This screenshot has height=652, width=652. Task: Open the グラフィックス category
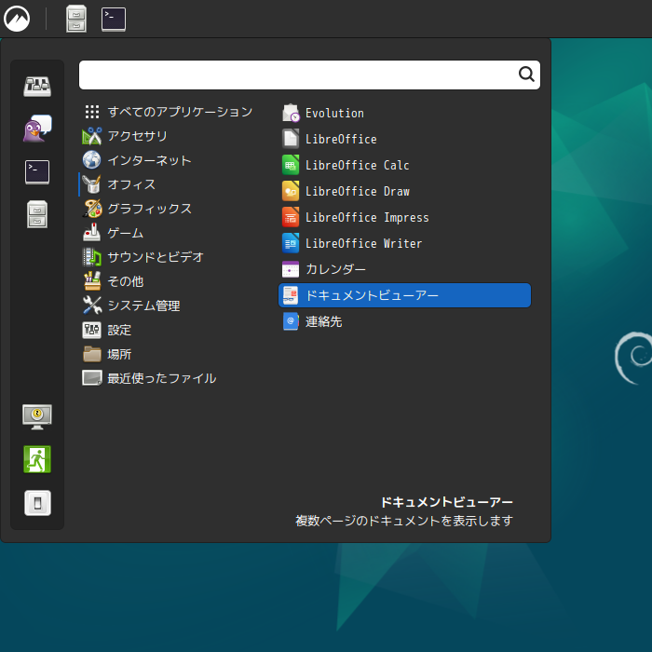pos(149,209)
